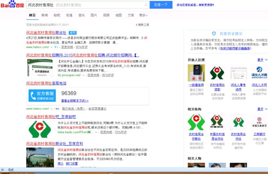The width and height of the screenshot is (268, 174).
Task: Open 河北省农村信用社联合社 first result
Action: tap(46, 33)
